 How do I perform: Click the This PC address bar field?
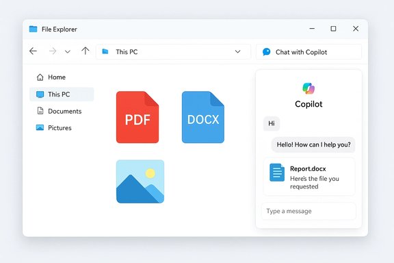pos(173,52)
